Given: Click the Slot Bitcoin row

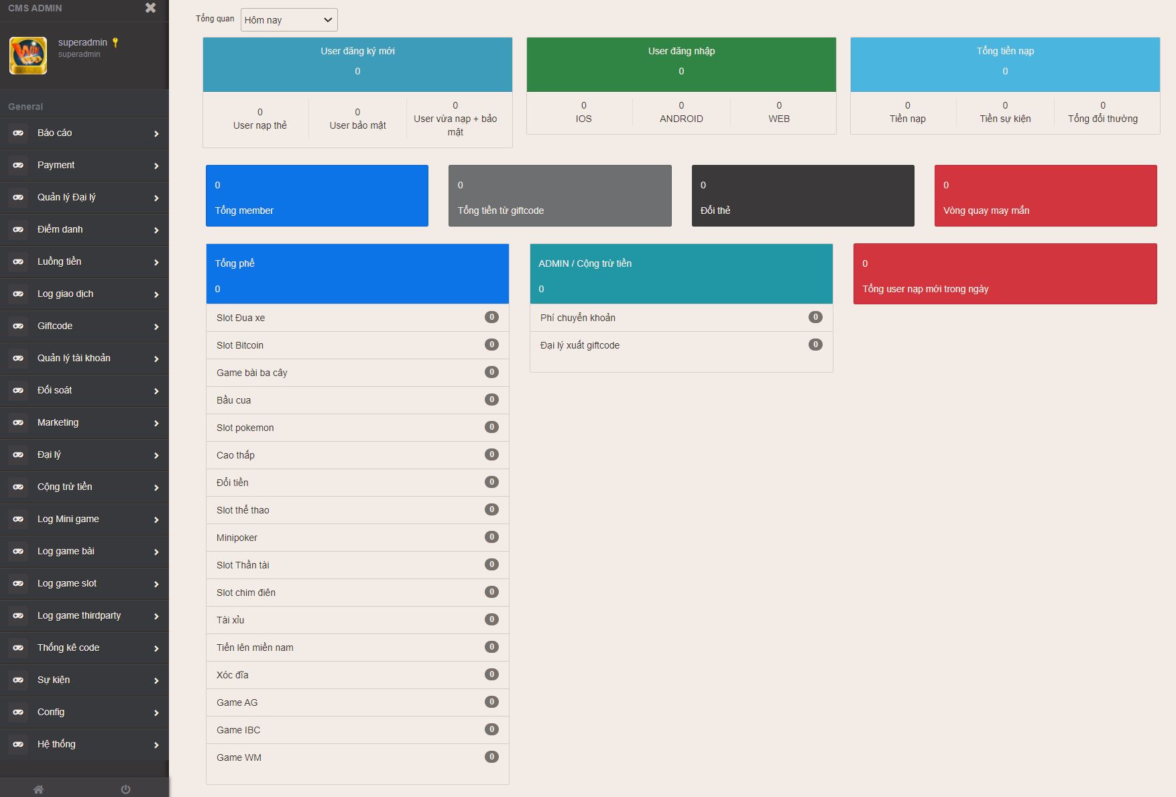Looking at the screenshot, I should [x=357, y=345].
